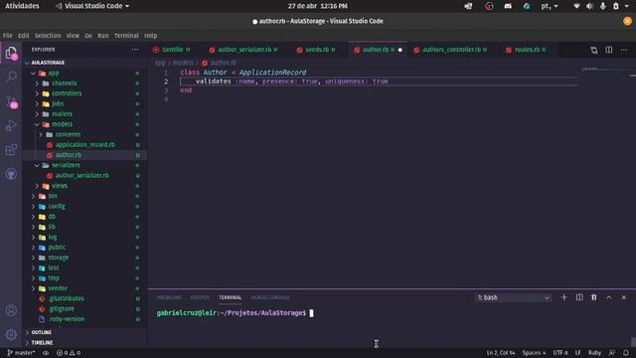Change language mode via Ruby
The width and height of the screenshot is (636, 358).
[594, 353]
